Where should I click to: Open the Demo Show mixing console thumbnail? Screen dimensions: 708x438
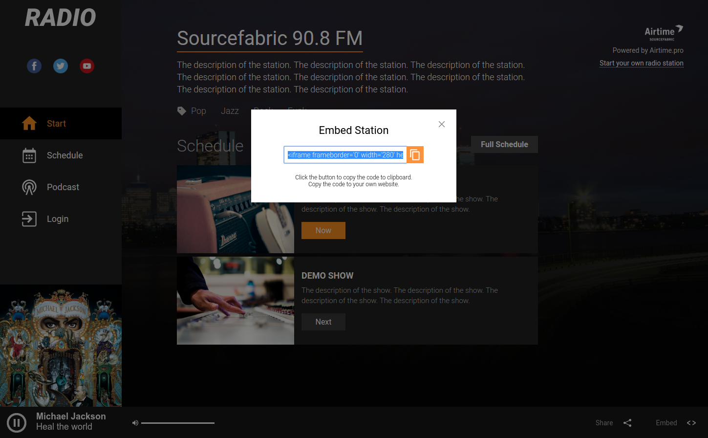pos(236,301)
